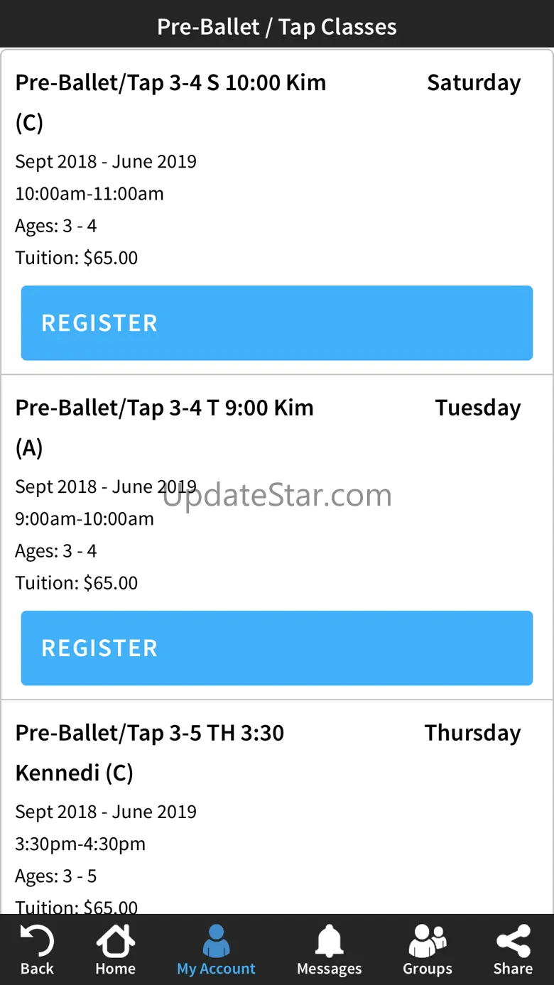Tap the Tuesday day label

478,408
